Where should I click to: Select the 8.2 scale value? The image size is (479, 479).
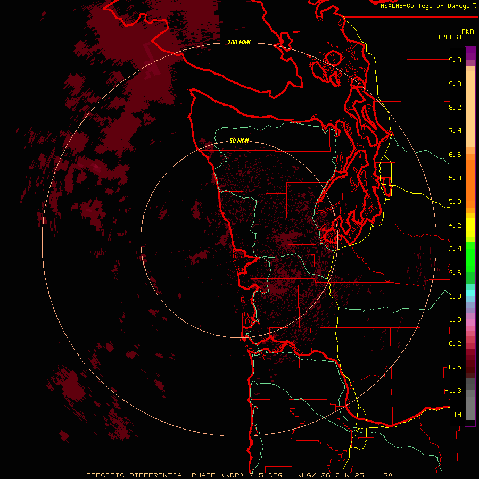coord(455,107)
